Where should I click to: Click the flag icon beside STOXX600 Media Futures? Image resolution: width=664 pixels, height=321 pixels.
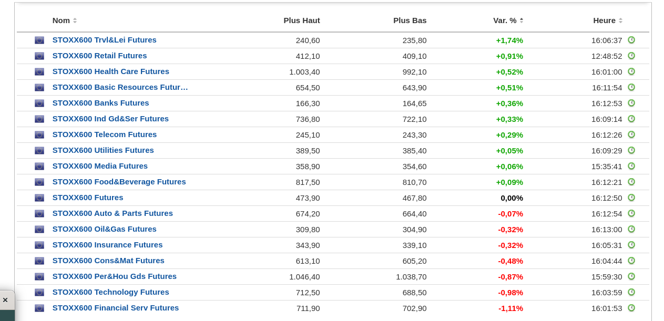pyautogui.click(x=39, y=167)
